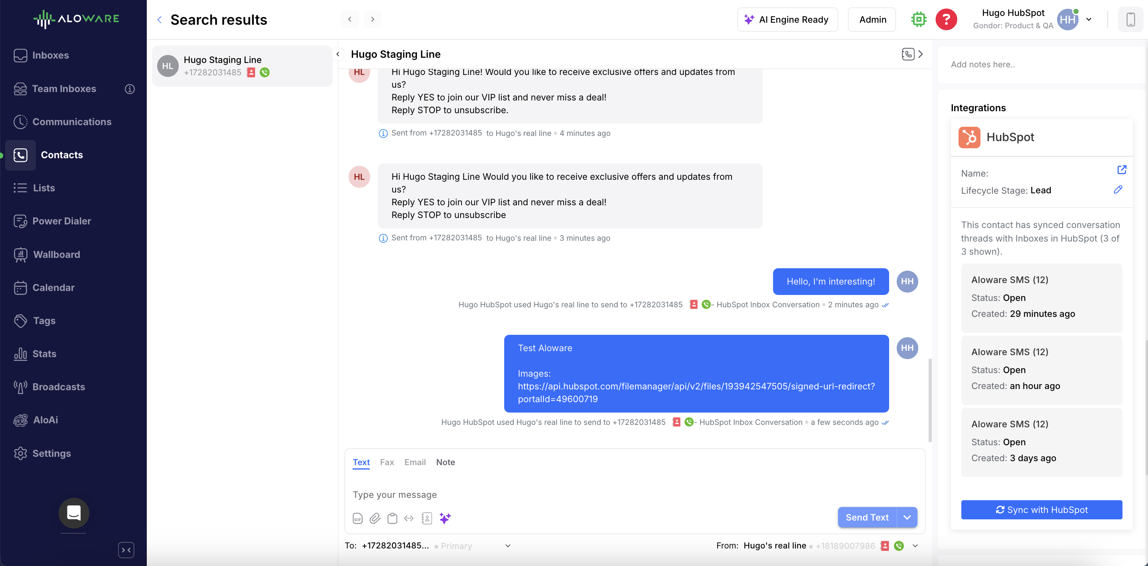Attach a file with paperclip icon
1148x566 pixels.
point(375,518)
